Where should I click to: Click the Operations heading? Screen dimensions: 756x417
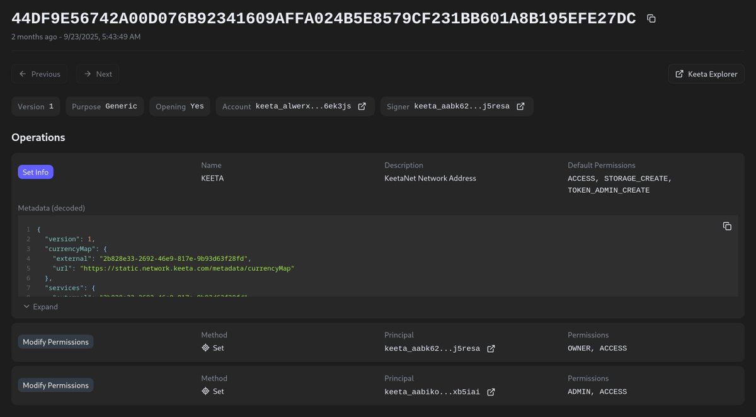click(x=38, y=137)
